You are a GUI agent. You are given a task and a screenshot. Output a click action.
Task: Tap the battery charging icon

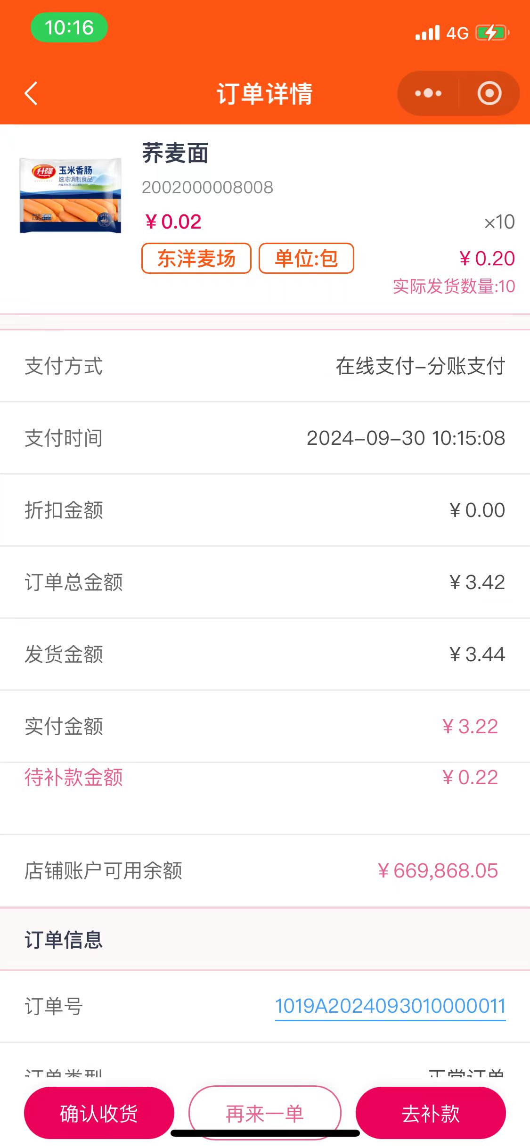point(492,33)
